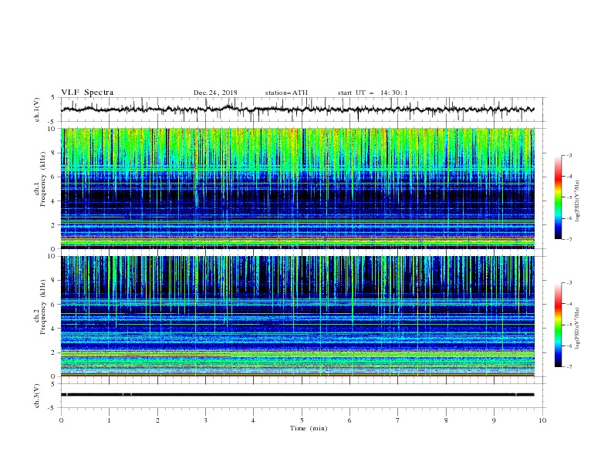The height and width of the screenshot is (472, 611).
Task: Click the ch.1 spectrogram panel
Action: click(298, 188)
